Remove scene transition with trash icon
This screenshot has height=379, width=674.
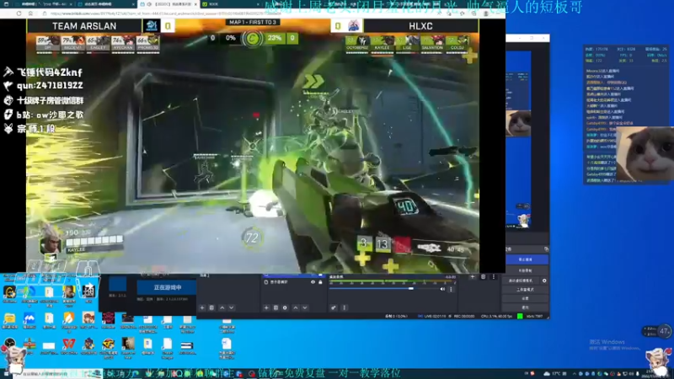(483, 277)
